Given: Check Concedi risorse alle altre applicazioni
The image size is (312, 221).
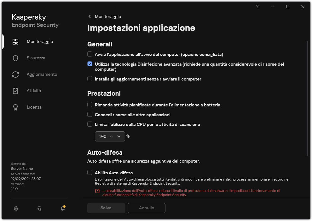Looking at the screenshot, I should (90, 115).
